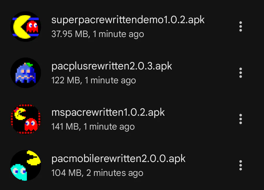The image size is (264, 190).
Task: Tap the blue ghost Pac Plus icon
Action: point(26,73)
